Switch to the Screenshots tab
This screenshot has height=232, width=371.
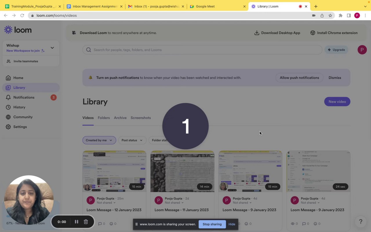[141, 118]
